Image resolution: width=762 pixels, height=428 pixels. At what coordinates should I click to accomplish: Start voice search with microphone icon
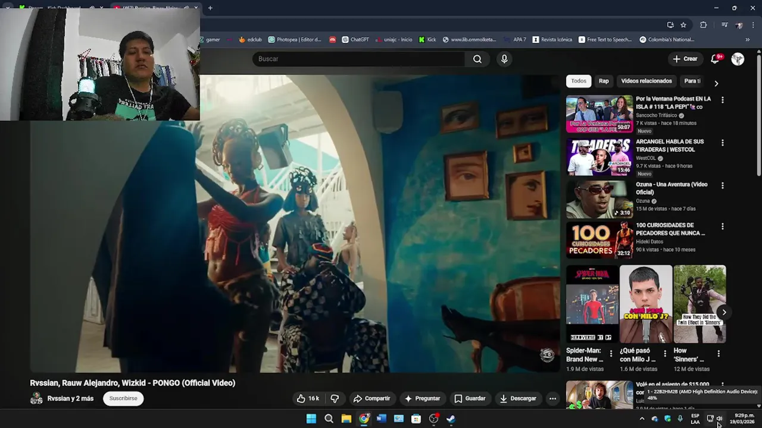tap(504, 59)
